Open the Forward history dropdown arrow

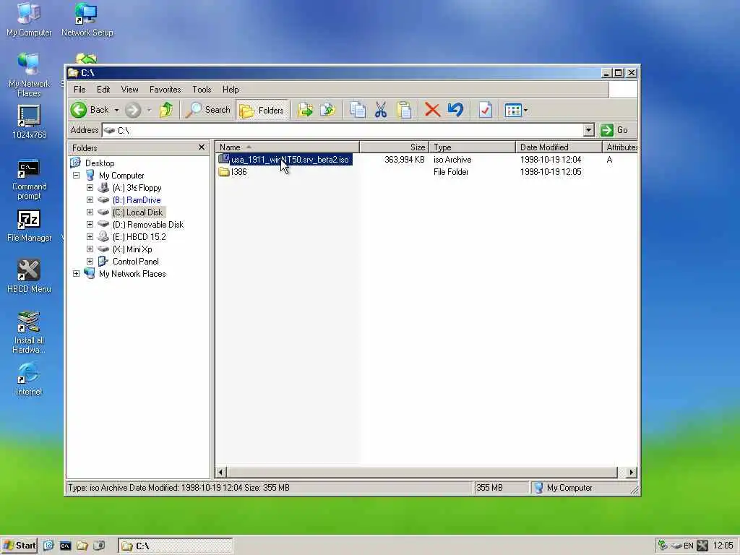coord(149,110)
